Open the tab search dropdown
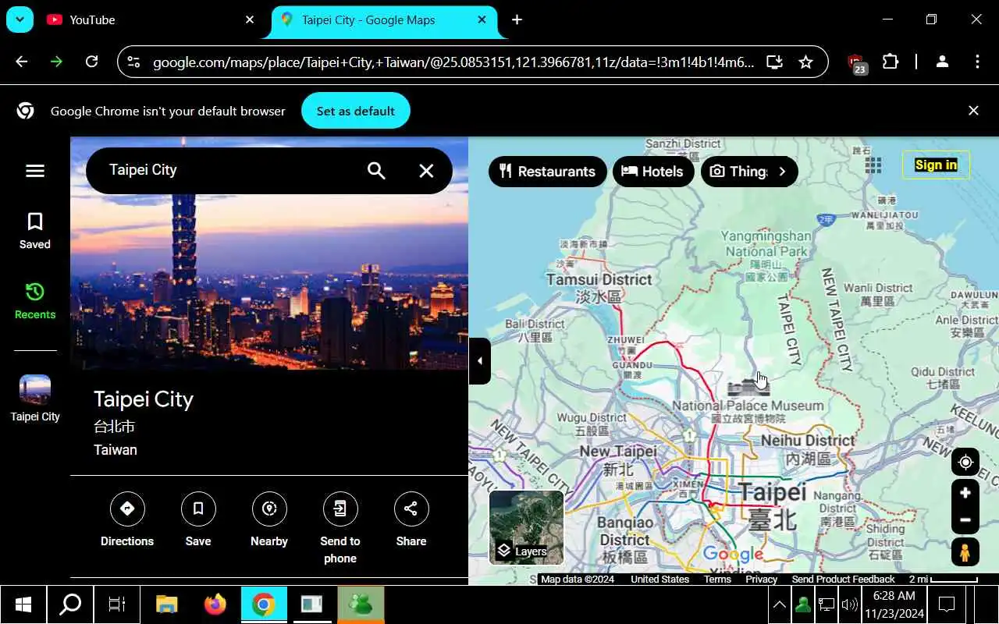Viewport: 999px width, 624px height. click(20, 20)
